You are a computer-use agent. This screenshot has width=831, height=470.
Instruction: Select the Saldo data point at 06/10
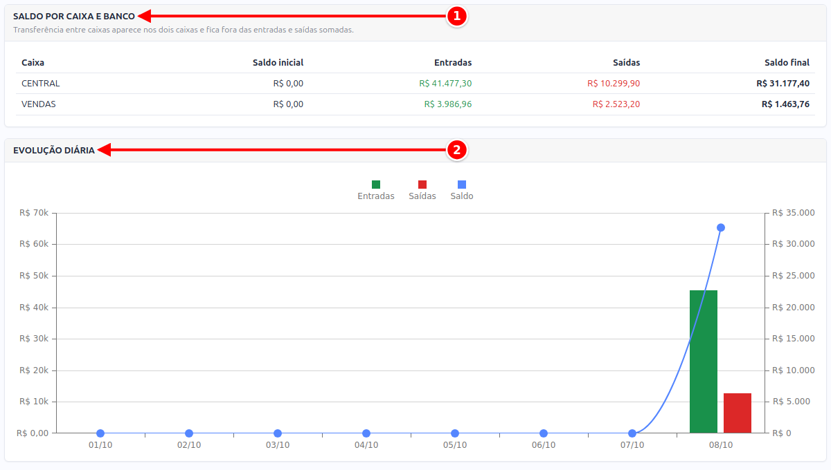click(544, 433)
